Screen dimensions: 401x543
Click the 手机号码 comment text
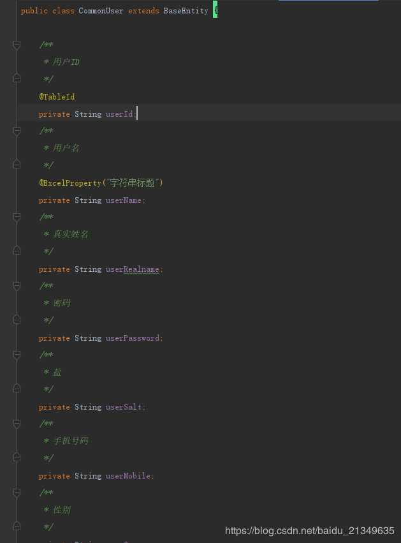(71, 441)
